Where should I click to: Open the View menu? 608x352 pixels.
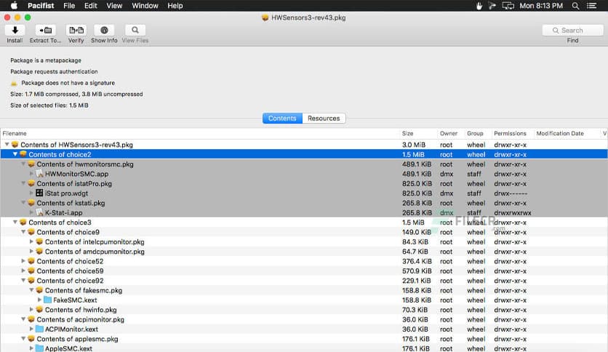click(114, 6)
